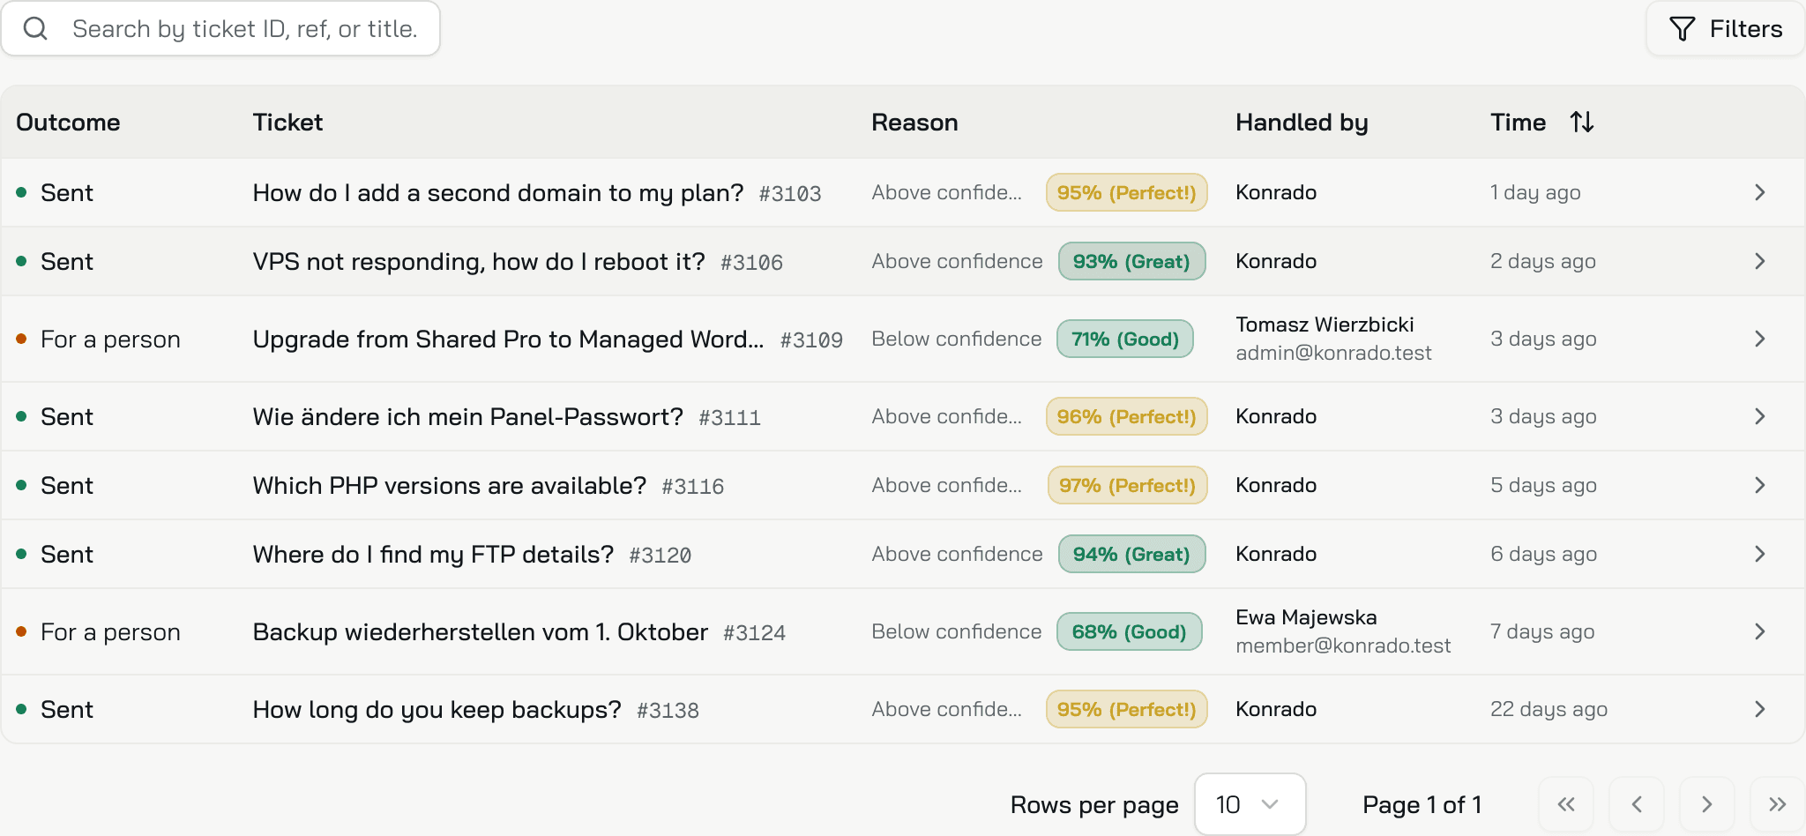
Task: Open the Filters button
Action: click(x=1725, y=28)
